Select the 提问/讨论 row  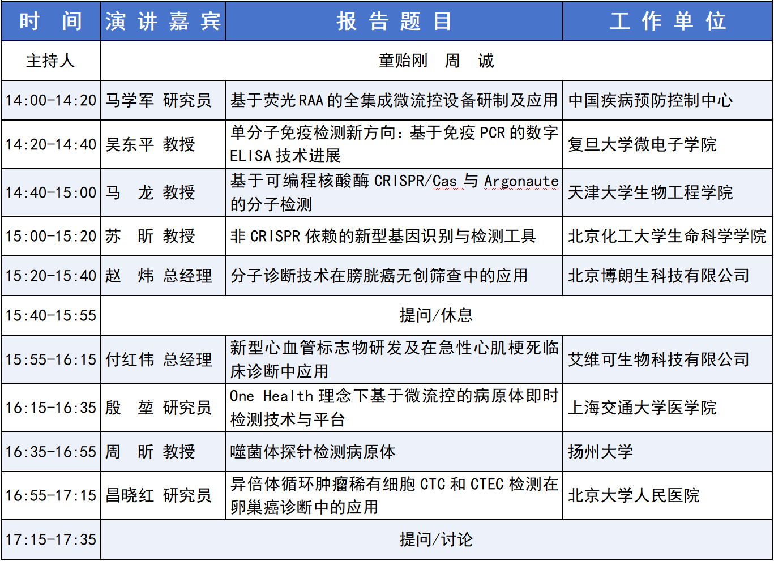tap(436, 539)
